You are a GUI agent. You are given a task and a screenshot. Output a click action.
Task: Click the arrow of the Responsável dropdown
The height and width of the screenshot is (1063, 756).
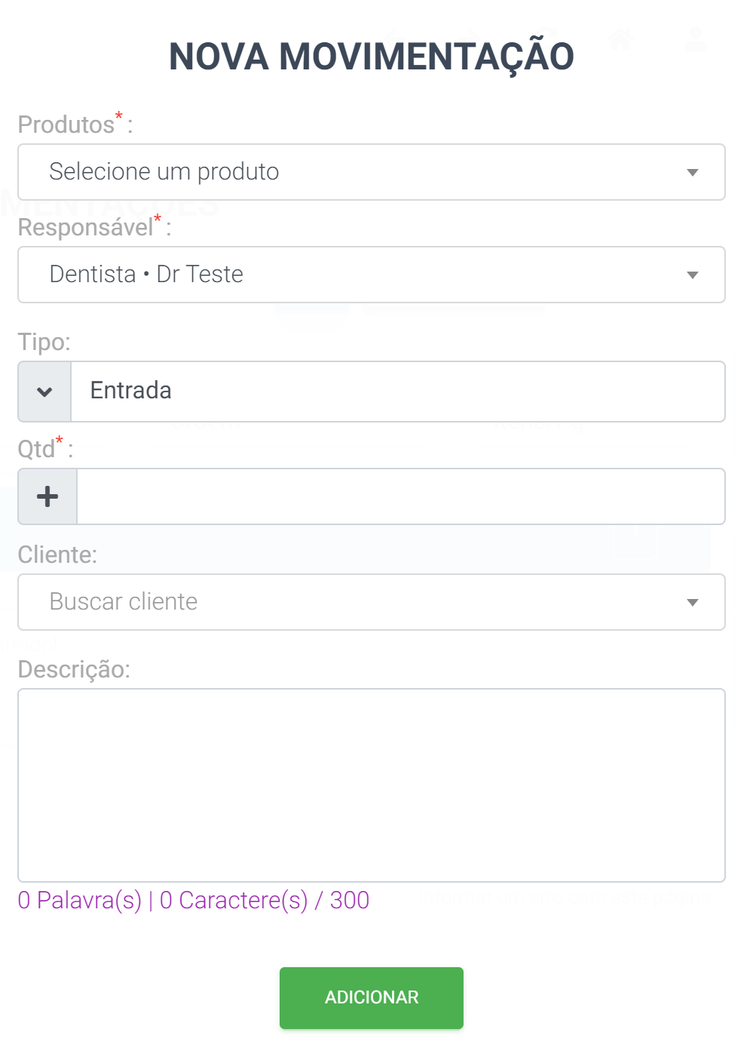pos(693,275)
